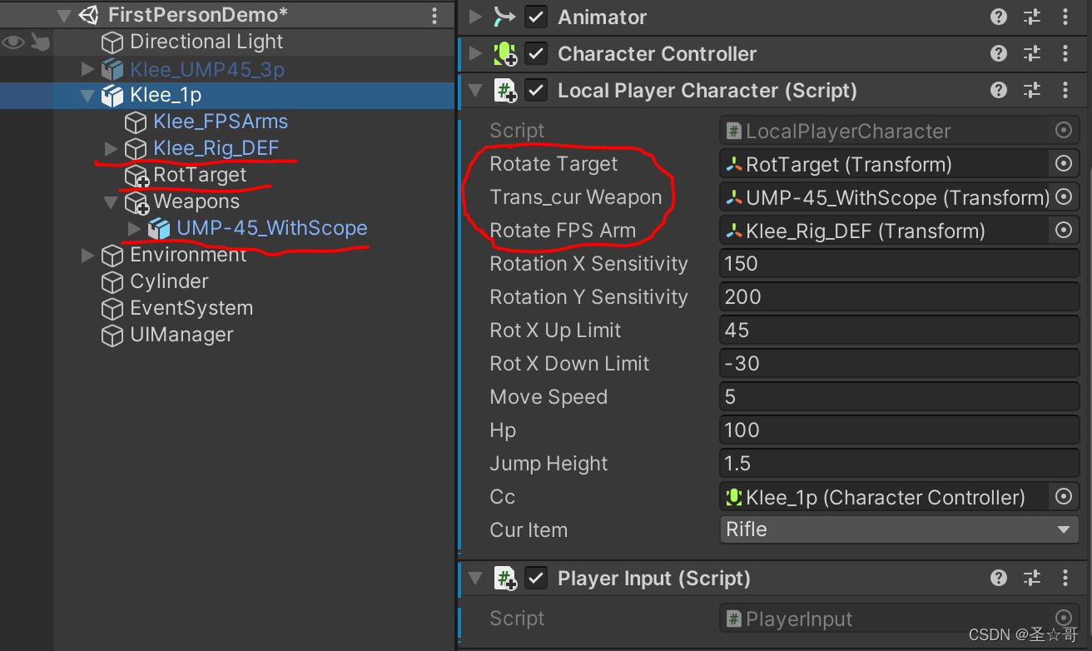Expand the Klee_UMP45_3p object
This screenshot has height=651, width=1092.
click(88, 68)
